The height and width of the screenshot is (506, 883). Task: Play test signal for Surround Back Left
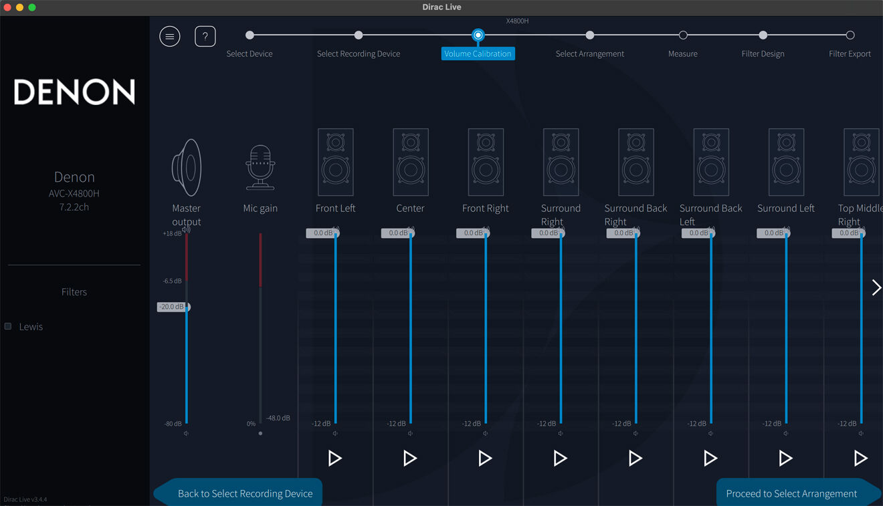[710, 458]
